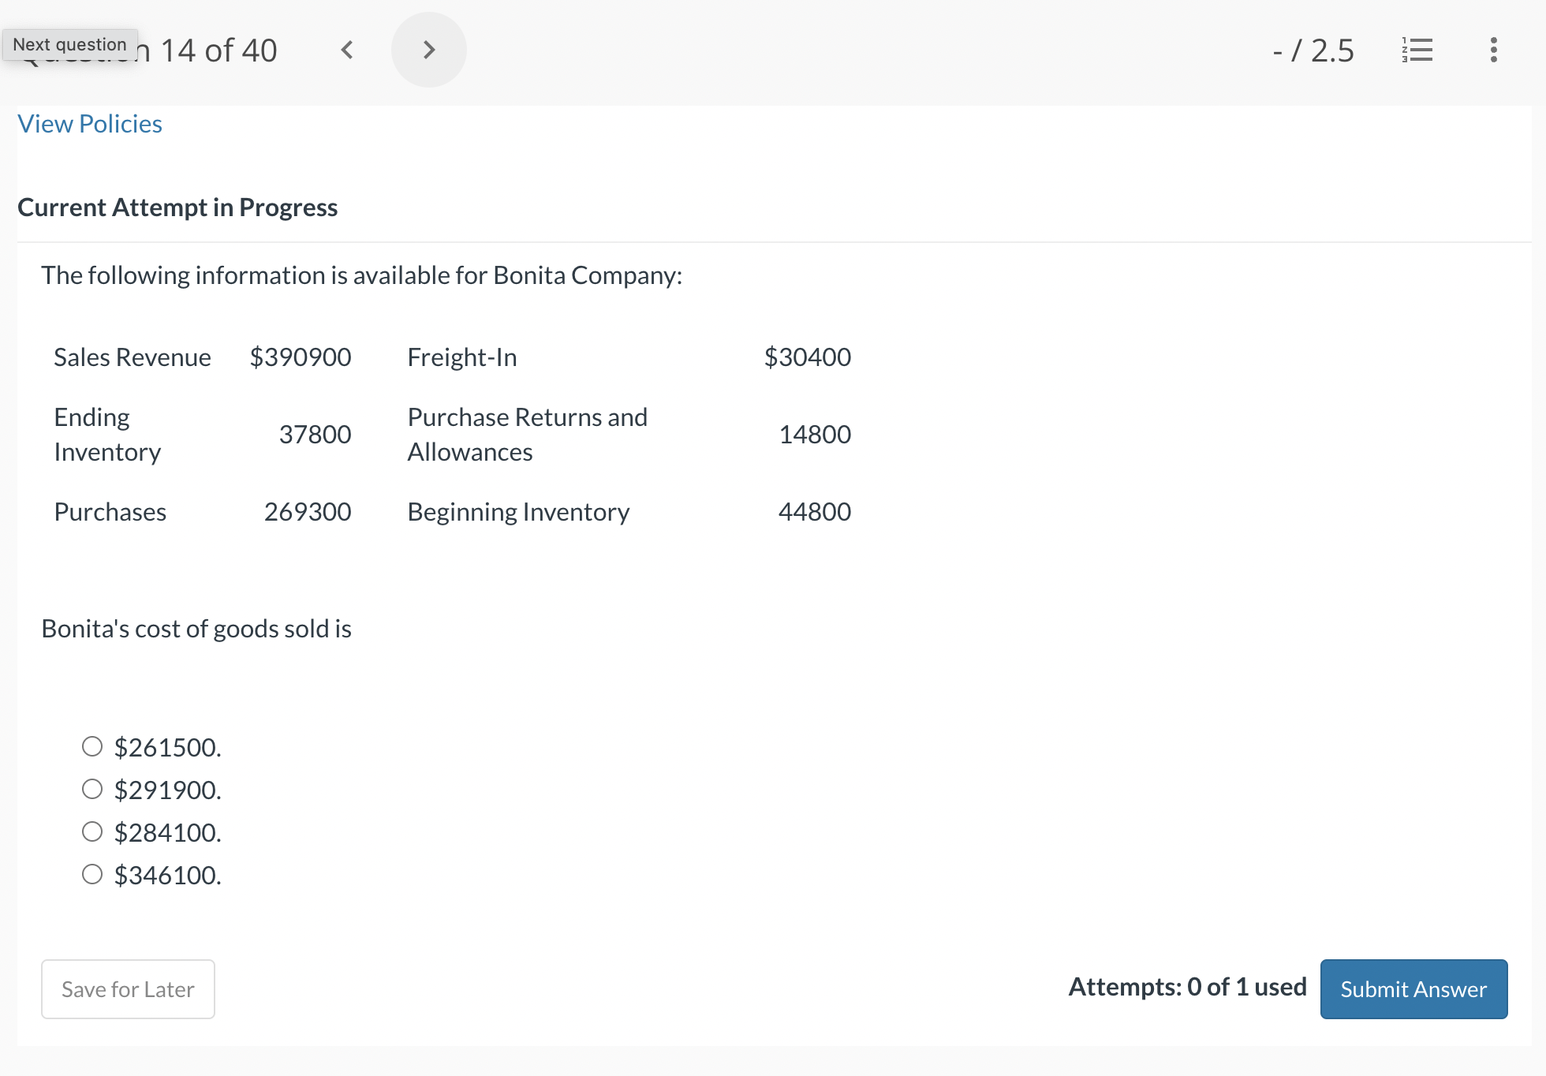This screenshot has width=1546, height=1076.
Task: Click the Sales Revenue $390900 value
Action: click(x=301, y=357)
